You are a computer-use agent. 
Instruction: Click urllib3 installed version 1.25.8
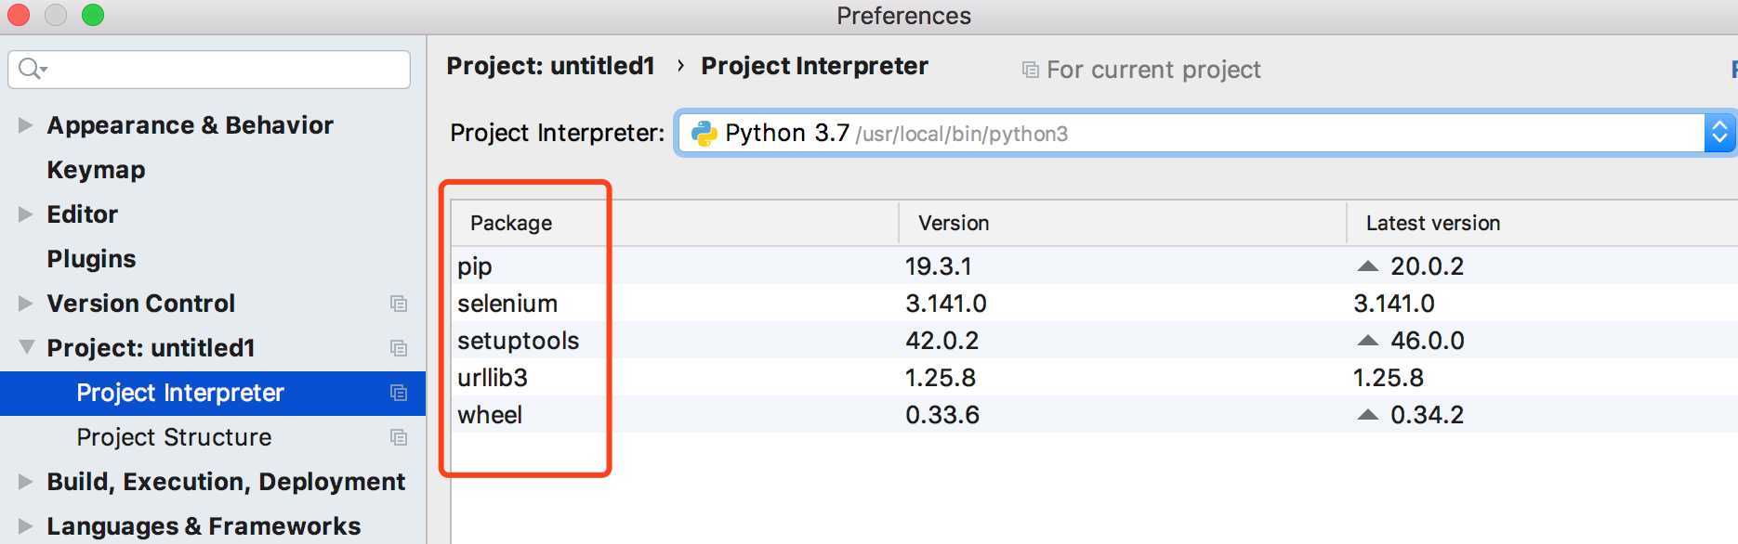point(941,378)
